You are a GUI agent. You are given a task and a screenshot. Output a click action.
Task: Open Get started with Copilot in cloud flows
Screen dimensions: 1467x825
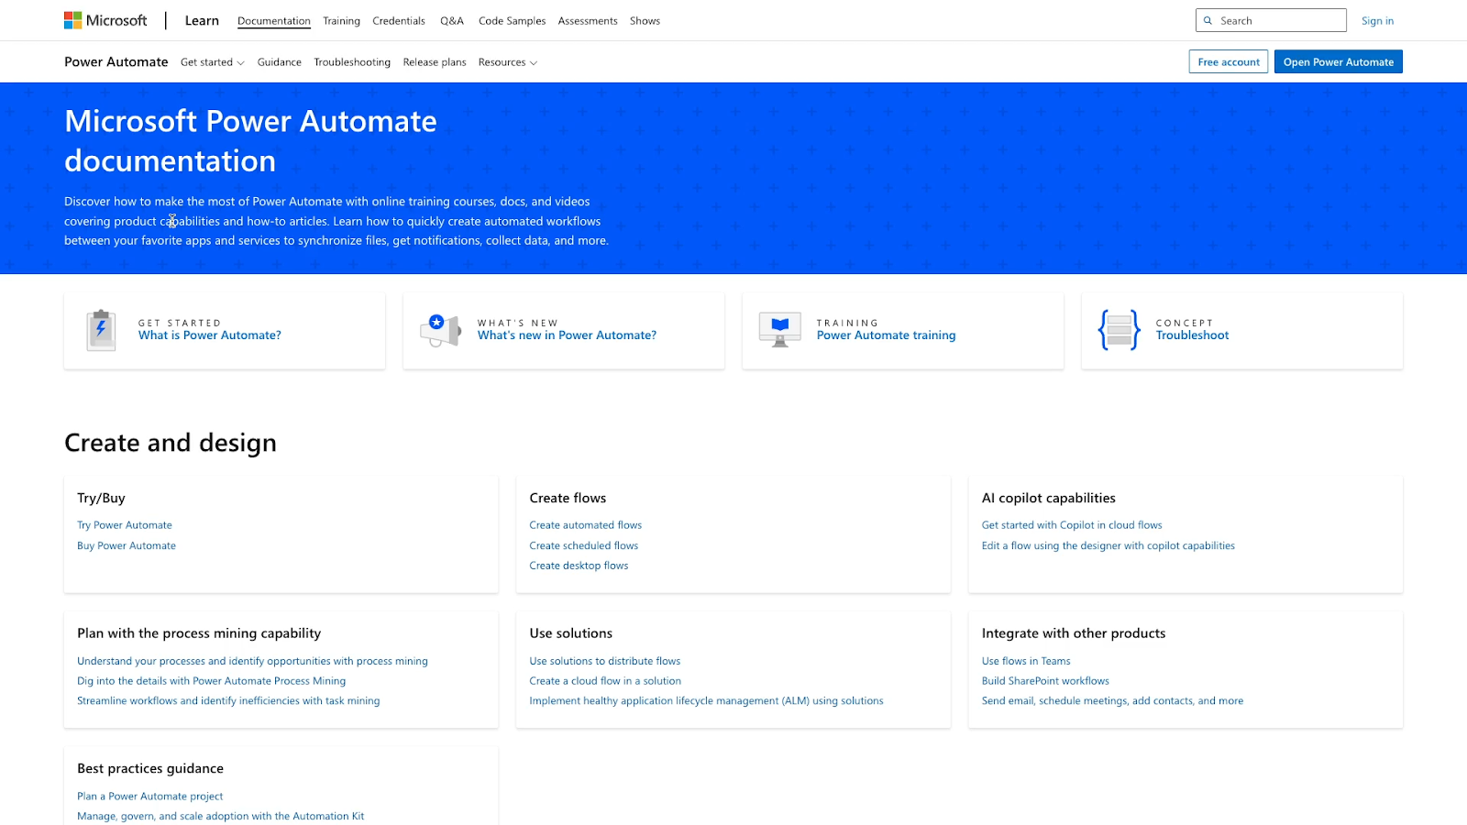tap(1072, 525)
